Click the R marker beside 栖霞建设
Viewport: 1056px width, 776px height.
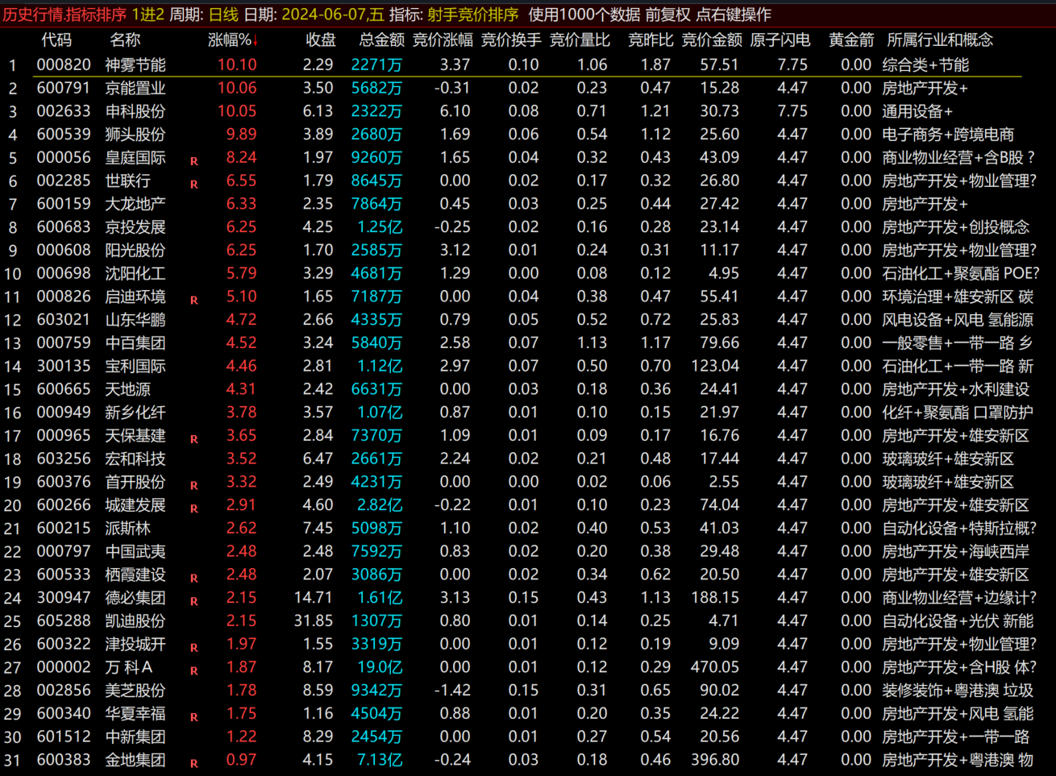193,579
